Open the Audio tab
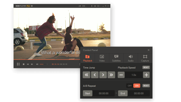181x102 pixels. click(x=131, y=58)
